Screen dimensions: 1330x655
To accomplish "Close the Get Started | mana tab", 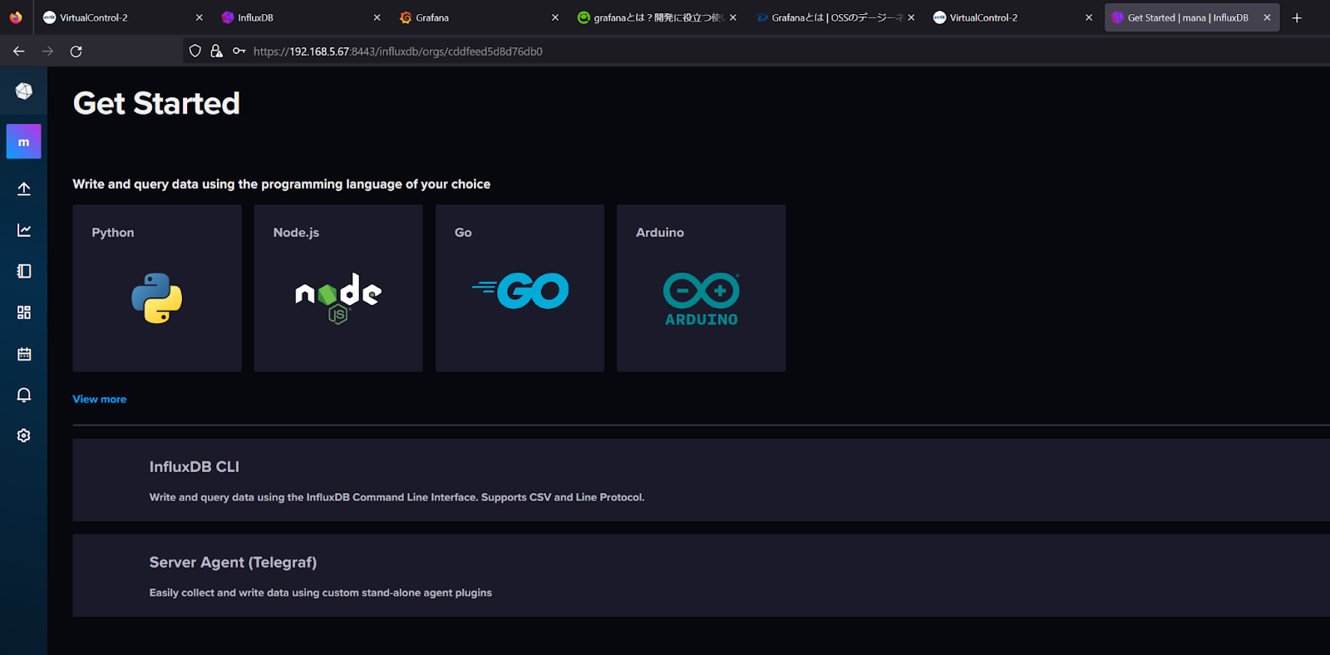I will coord(1267,17).
